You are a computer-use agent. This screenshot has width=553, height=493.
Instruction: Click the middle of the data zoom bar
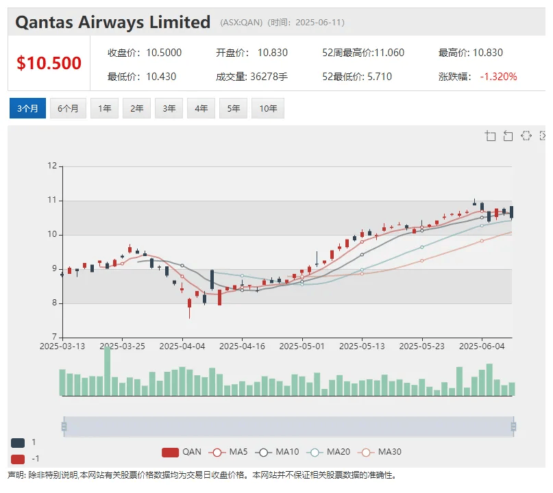(x=288, y=427)
